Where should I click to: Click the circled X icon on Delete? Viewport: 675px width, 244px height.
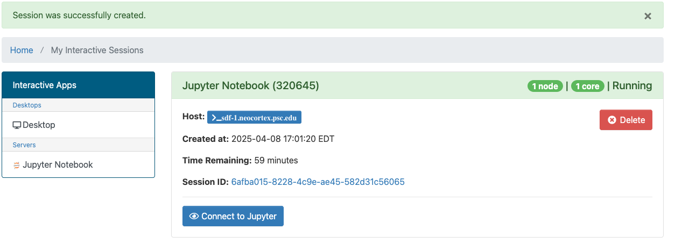tap(612, 120)
